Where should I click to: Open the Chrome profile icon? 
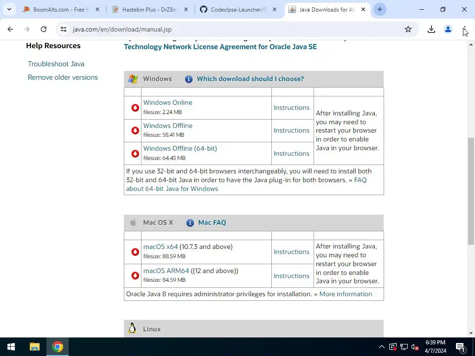pyautogui.click(x=448, y=29)
